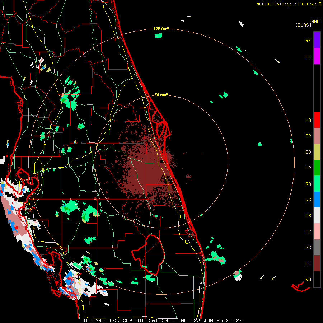323x323 pixels.
Task: Click the RF purple legend swatch
Action: (x=317, y=40)
